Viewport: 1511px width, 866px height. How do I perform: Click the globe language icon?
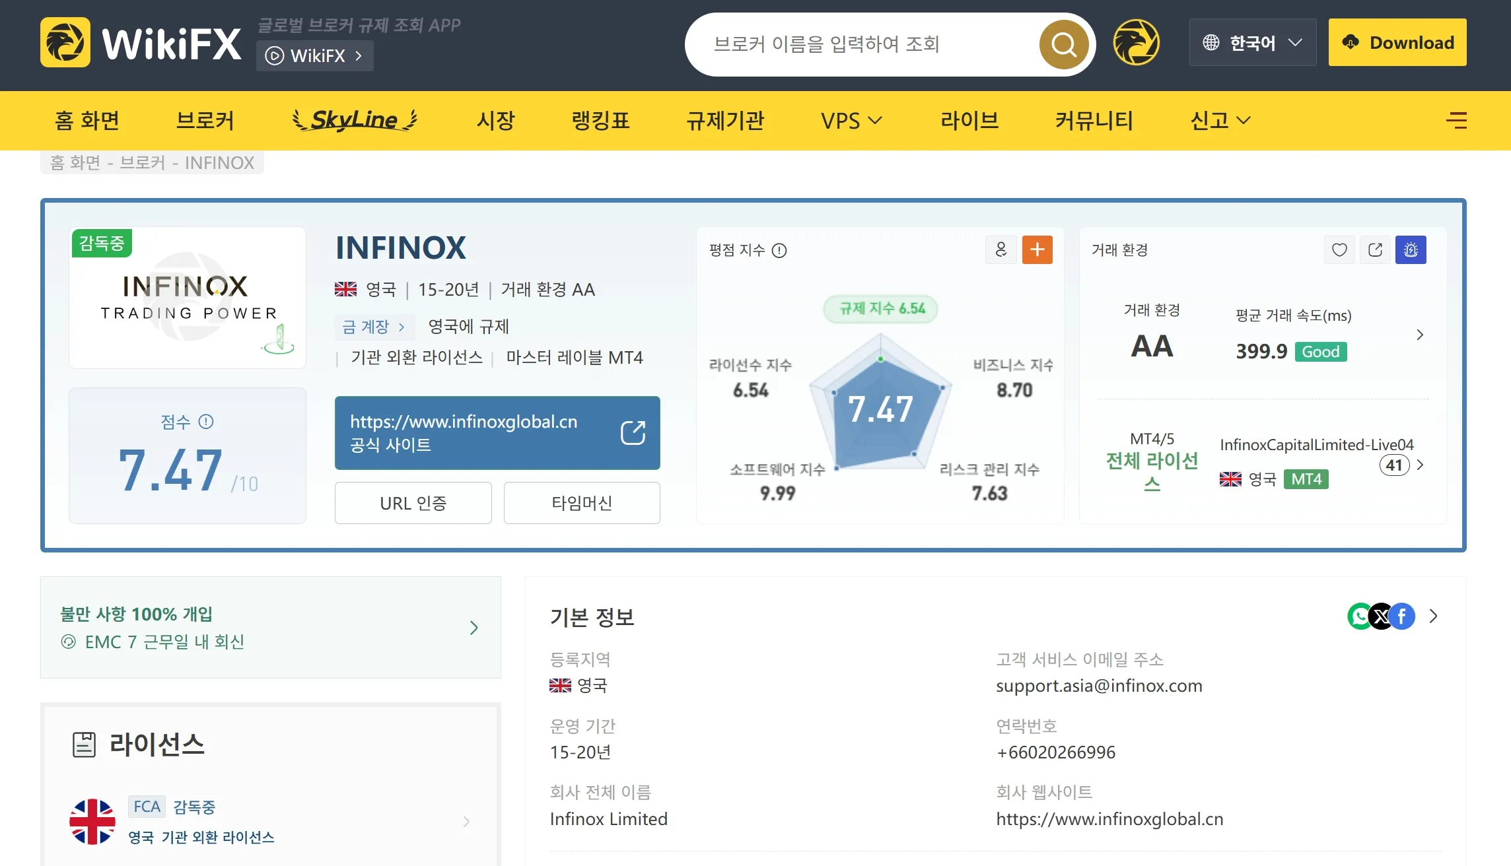pos(1211,43)
